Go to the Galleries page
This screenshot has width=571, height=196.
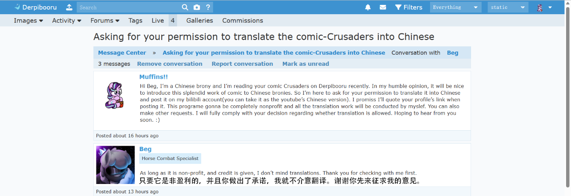click(199, 20)
